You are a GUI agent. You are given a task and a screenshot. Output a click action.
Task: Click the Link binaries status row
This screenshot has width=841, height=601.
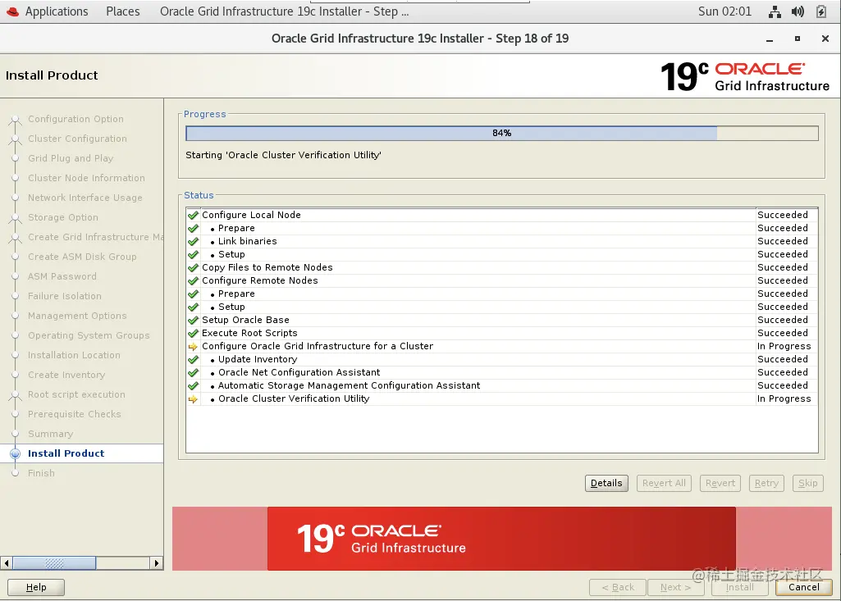point(501,241)
